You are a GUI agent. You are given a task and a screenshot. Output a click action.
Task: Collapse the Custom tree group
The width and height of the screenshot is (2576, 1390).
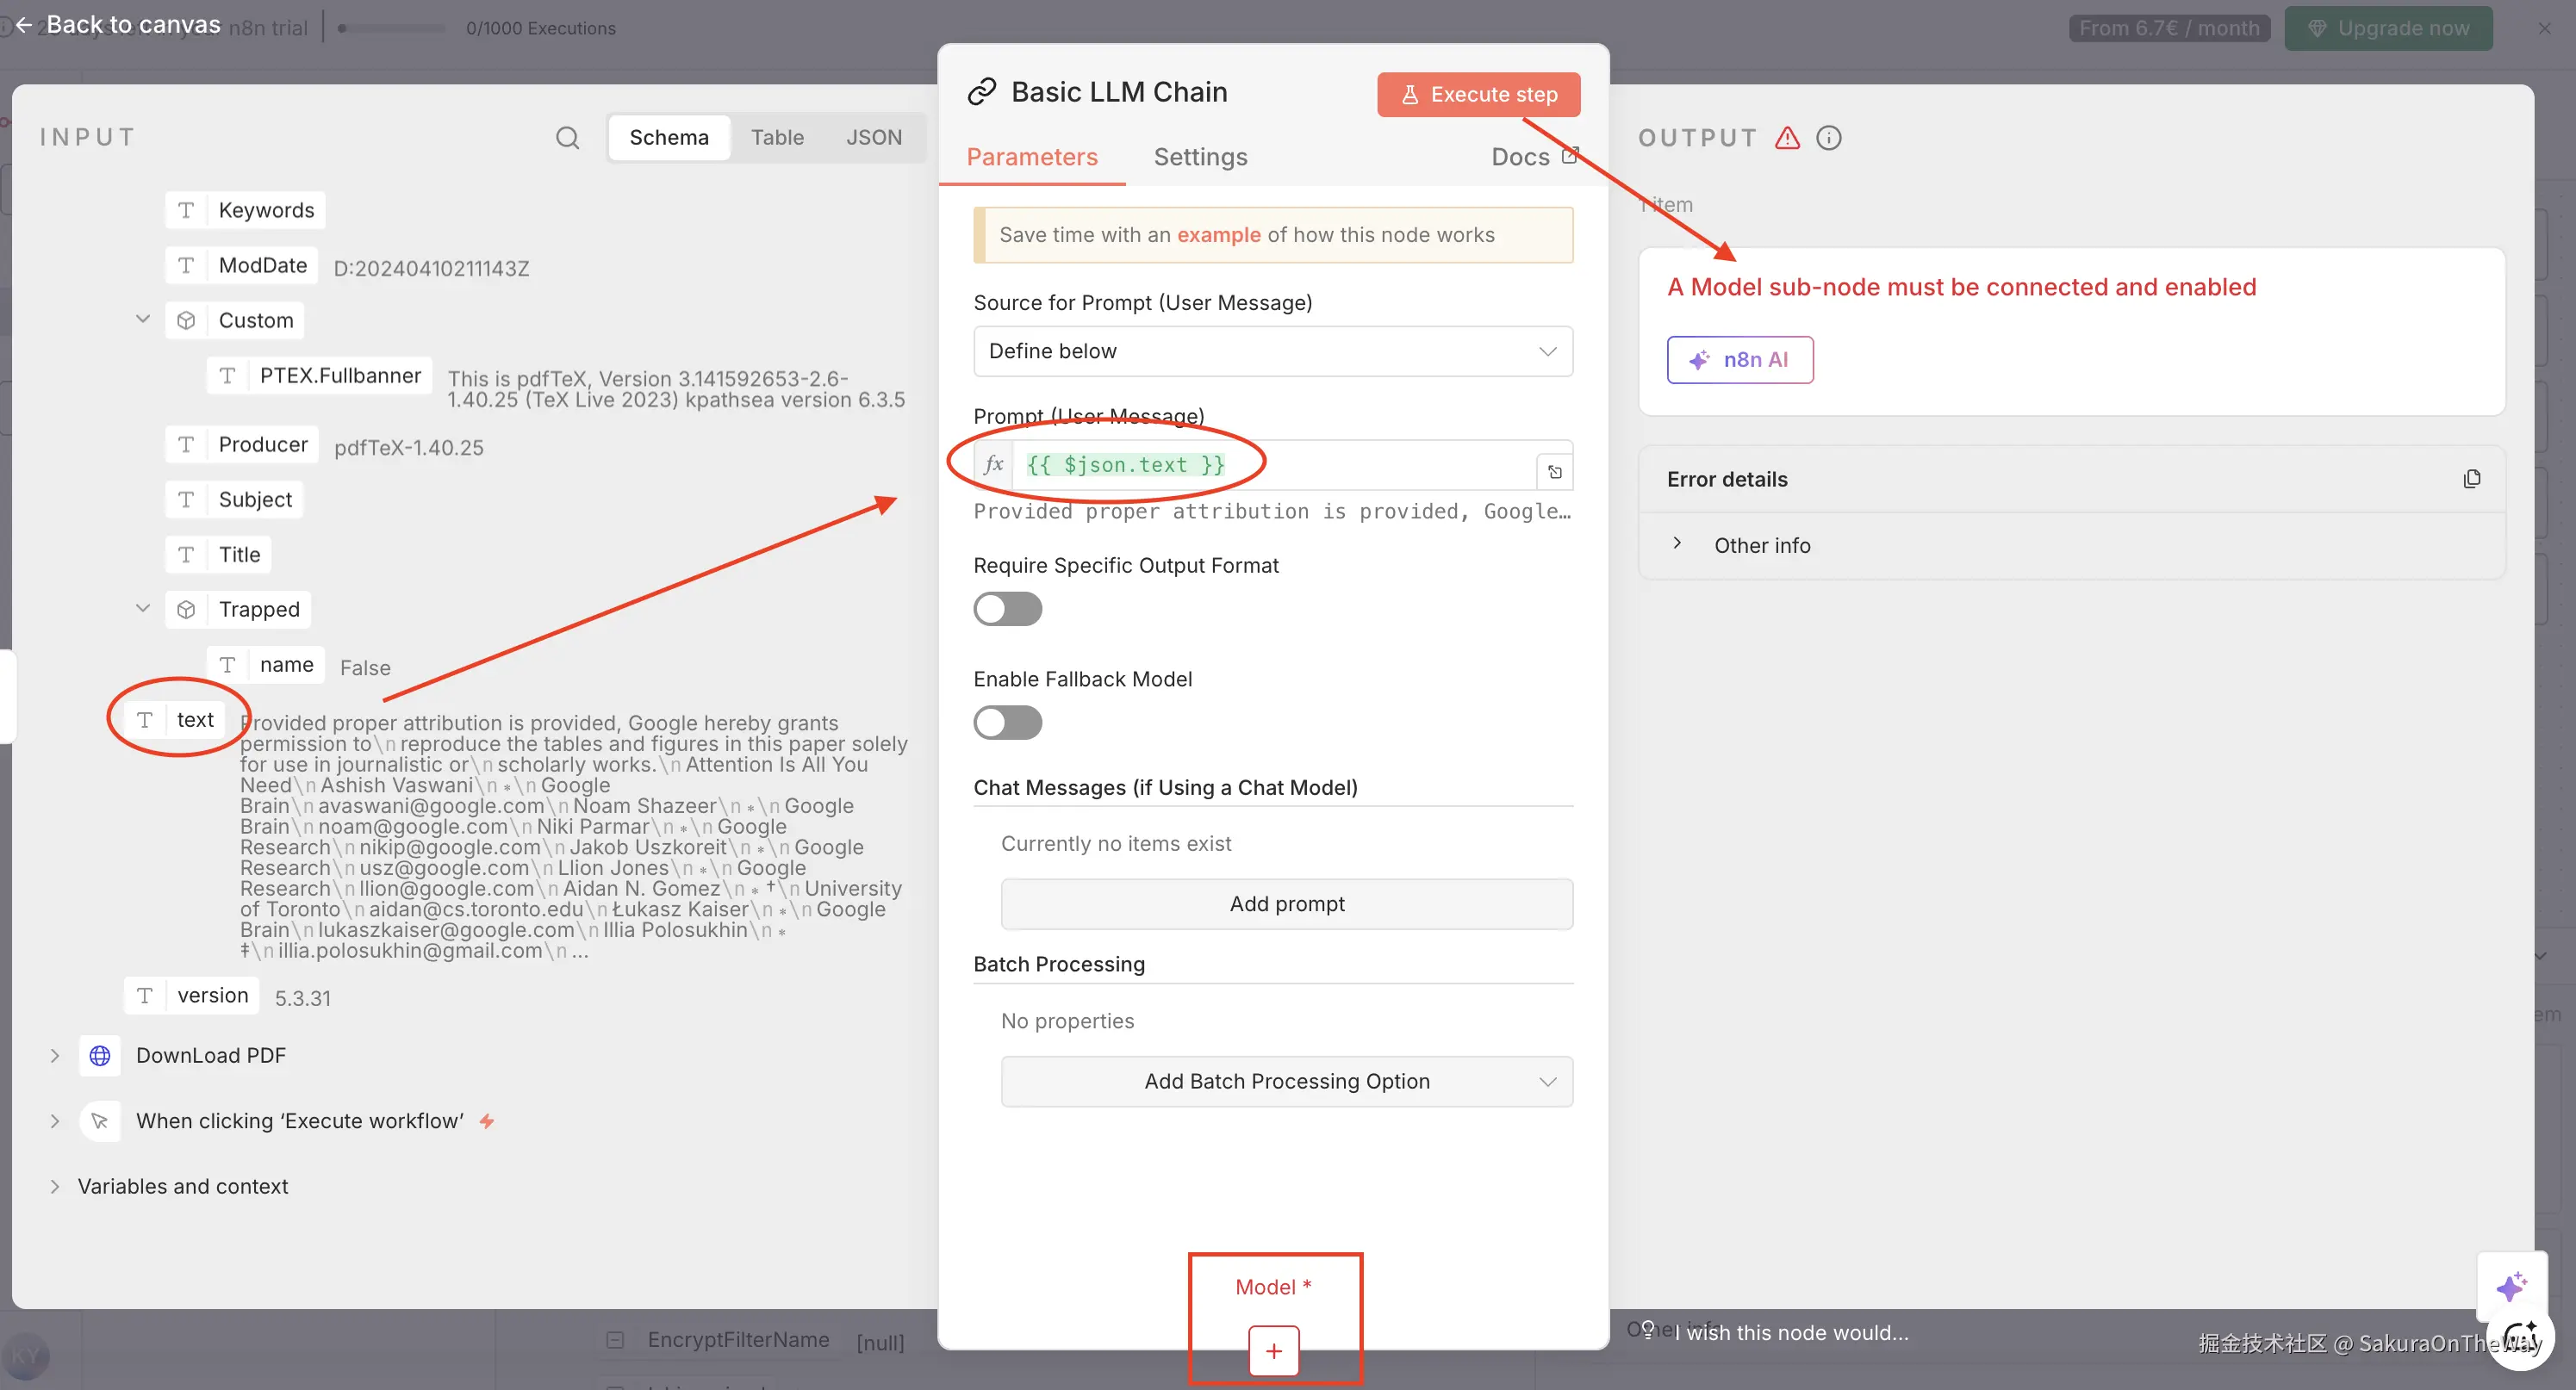click(x=142, y=320)
